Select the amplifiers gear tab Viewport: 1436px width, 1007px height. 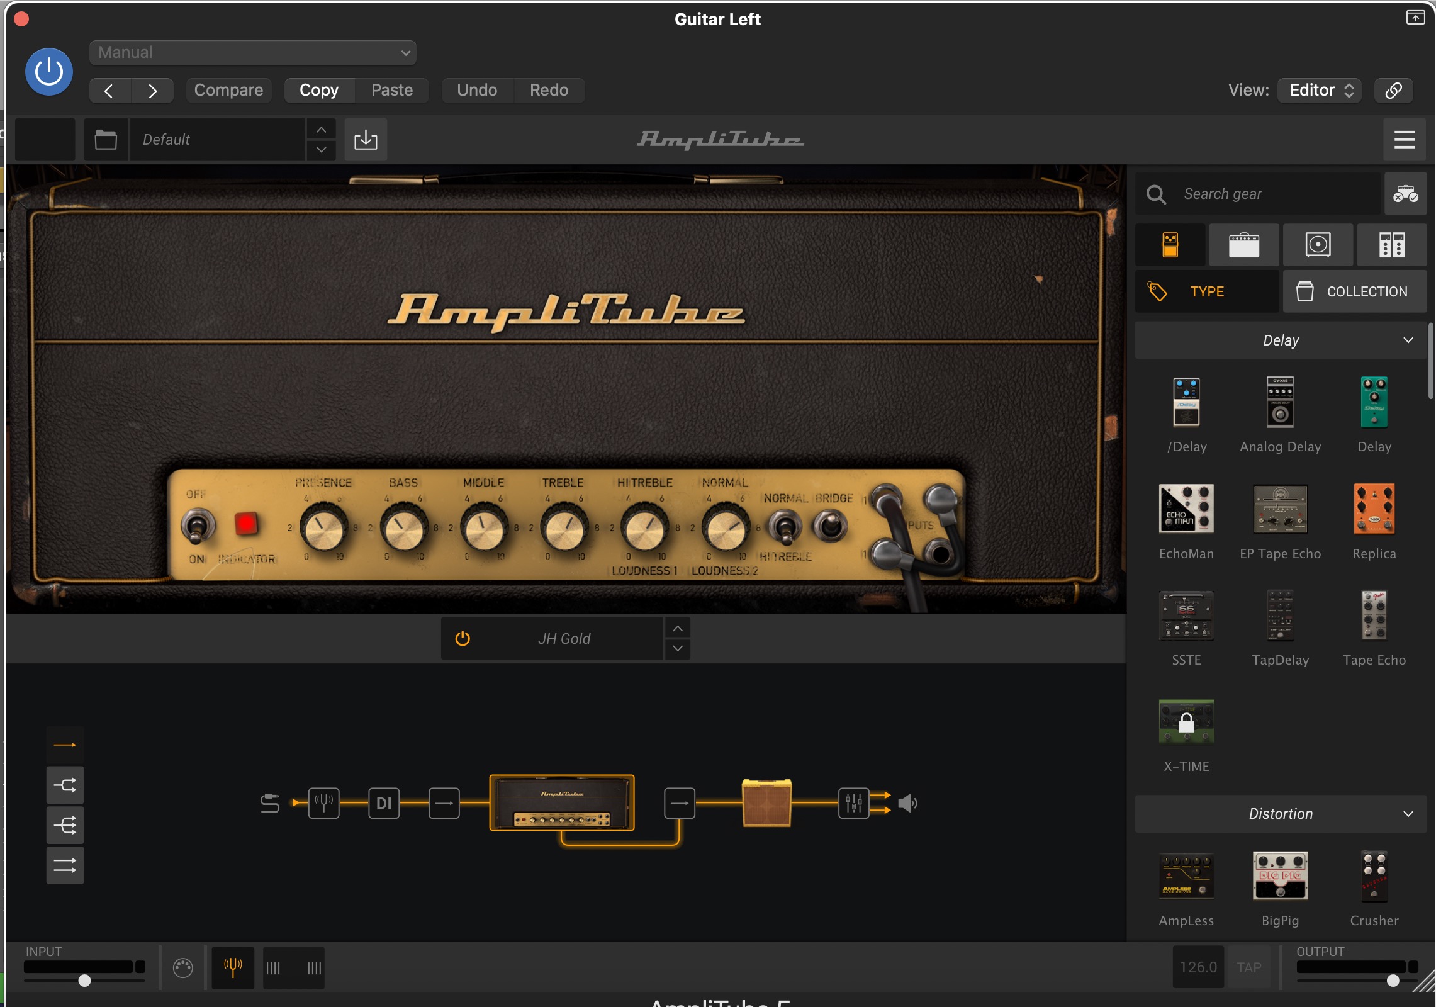[1244, 245]
